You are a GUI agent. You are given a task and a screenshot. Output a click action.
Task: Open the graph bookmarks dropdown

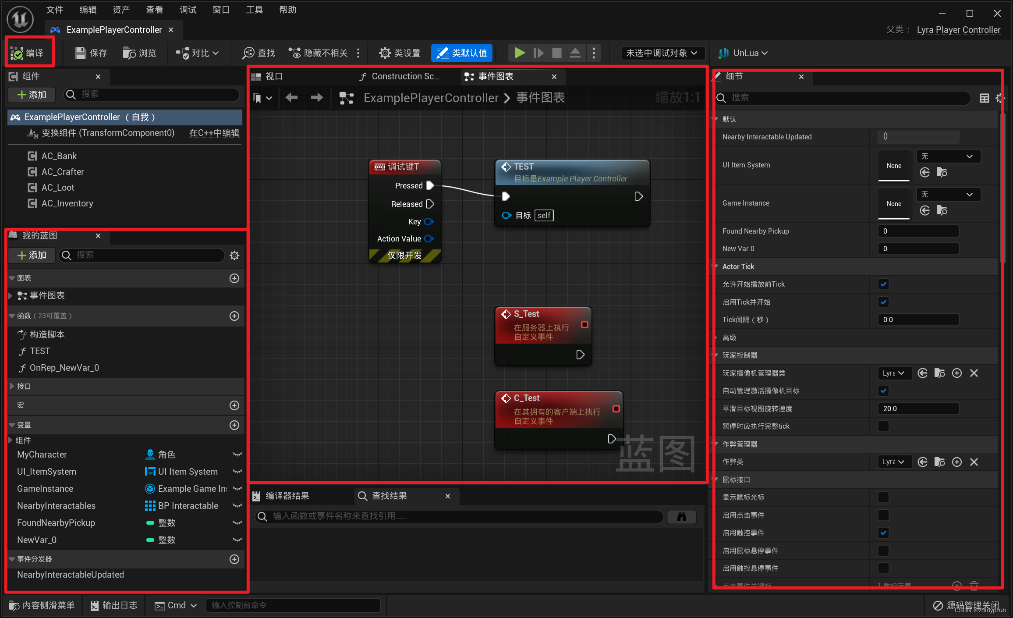tap(262, 98)
